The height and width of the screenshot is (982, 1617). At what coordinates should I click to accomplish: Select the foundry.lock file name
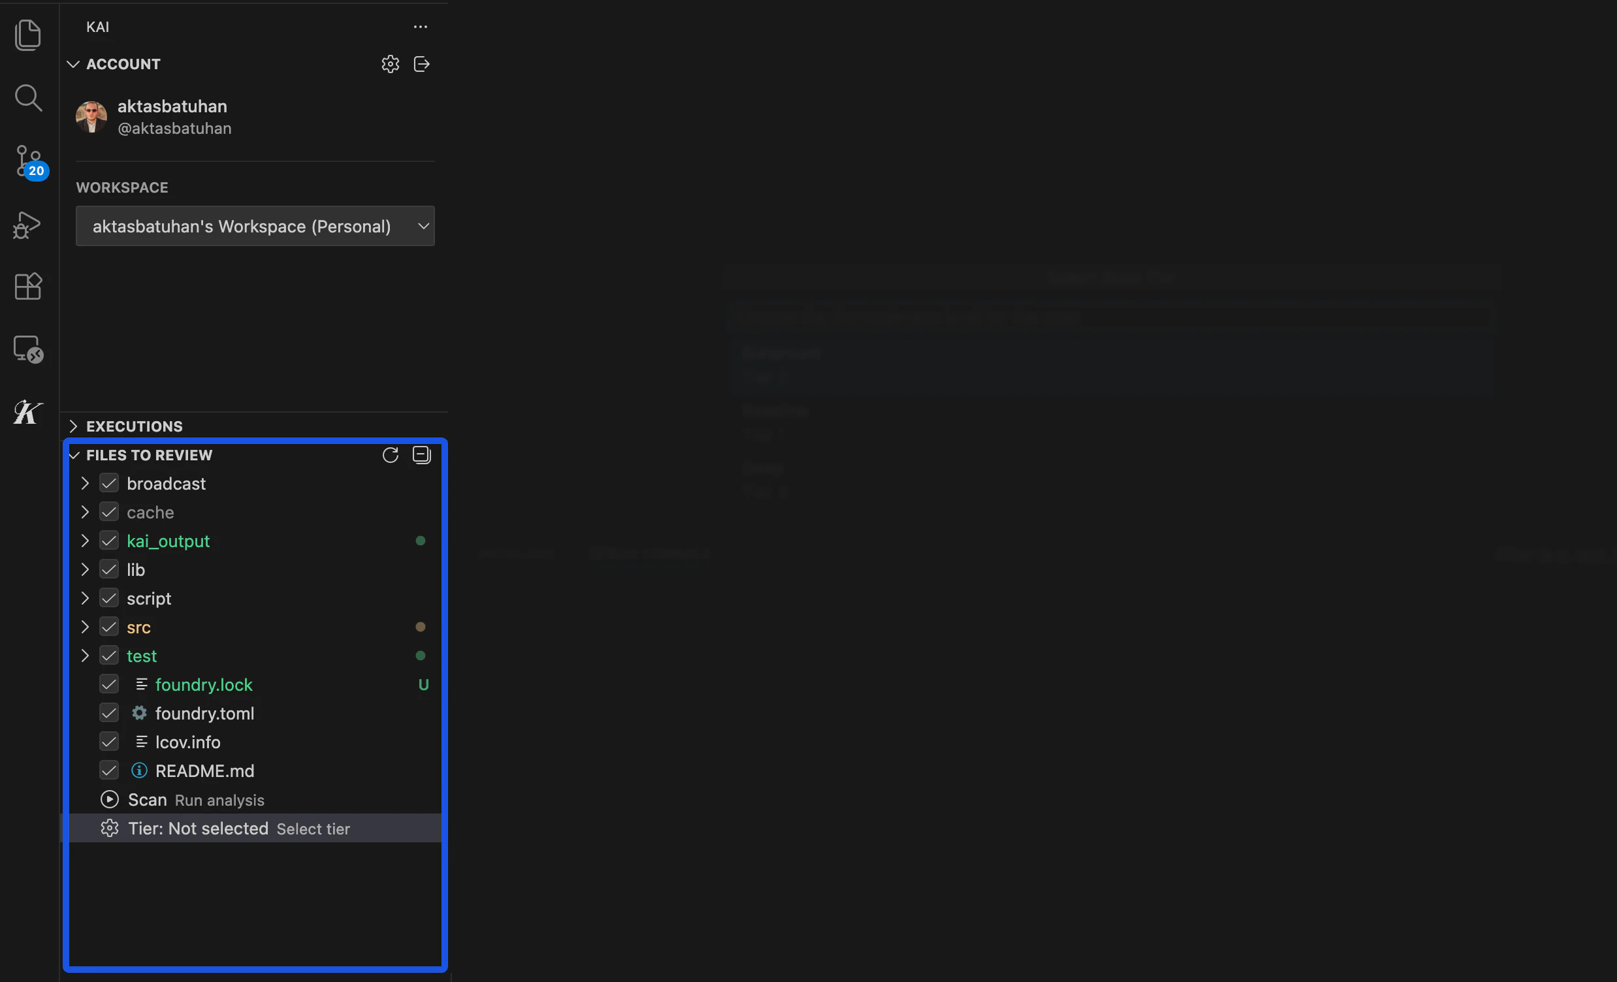coord(204,684)
